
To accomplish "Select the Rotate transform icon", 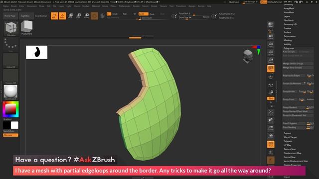I will click(x=86, y=16).
